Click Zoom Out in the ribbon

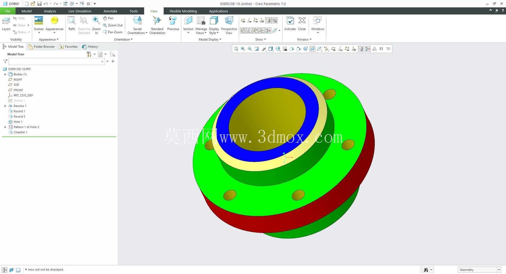(113, 25)
